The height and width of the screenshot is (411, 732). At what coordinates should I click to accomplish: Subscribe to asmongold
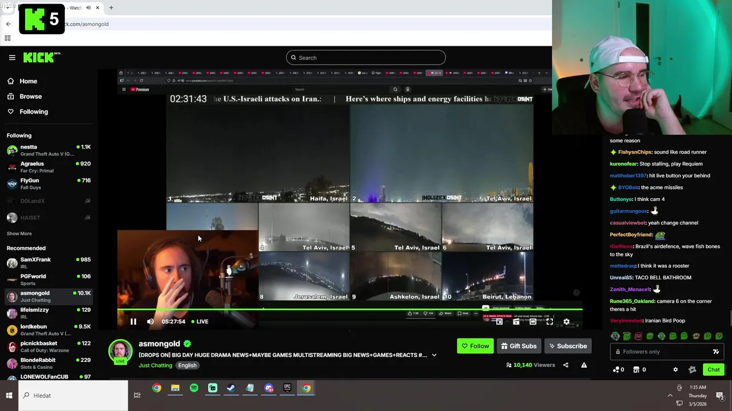coord(567,346)
